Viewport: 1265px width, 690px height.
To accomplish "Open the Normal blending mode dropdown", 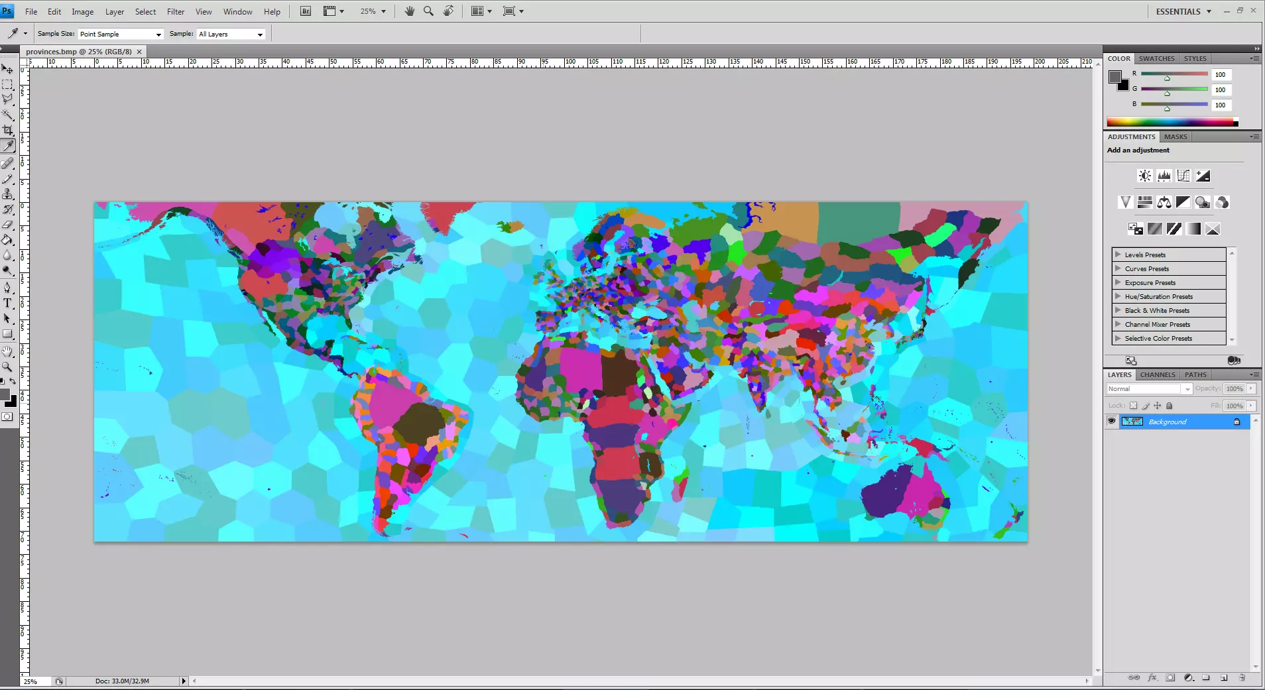I will click(1149, 389).
